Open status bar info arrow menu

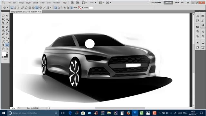click(47, 108)
